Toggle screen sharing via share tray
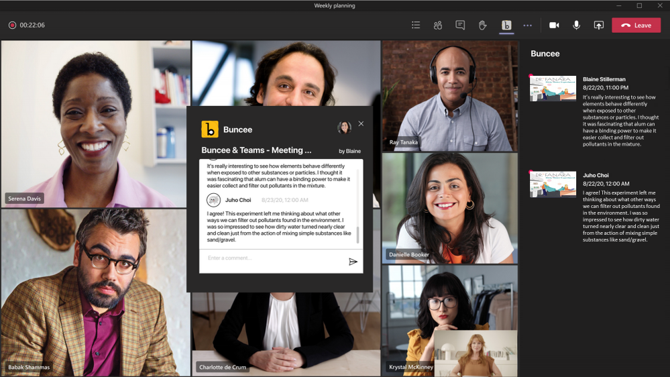Screen dimensions: 670x377 point(599,25)
